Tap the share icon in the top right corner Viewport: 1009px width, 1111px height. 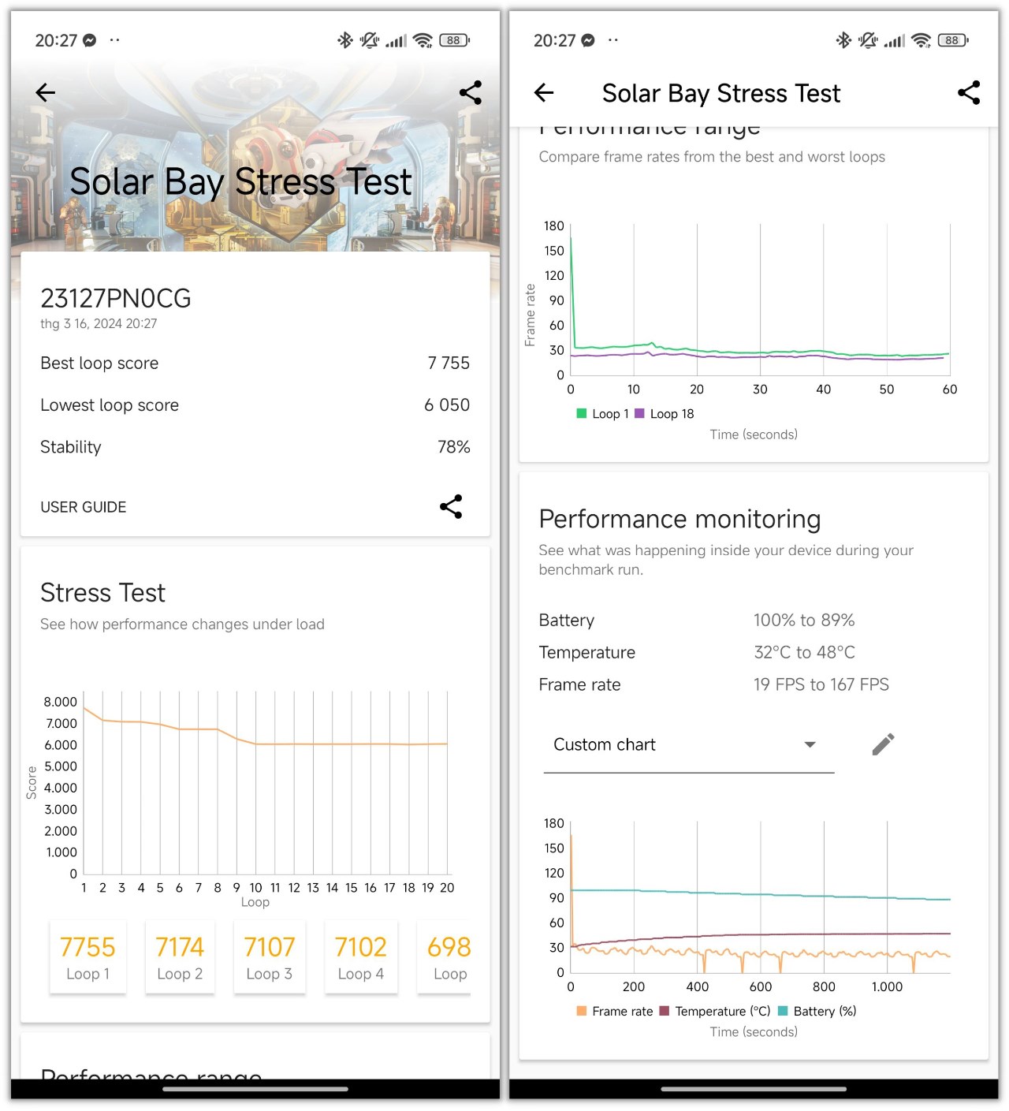coord(969,92)
